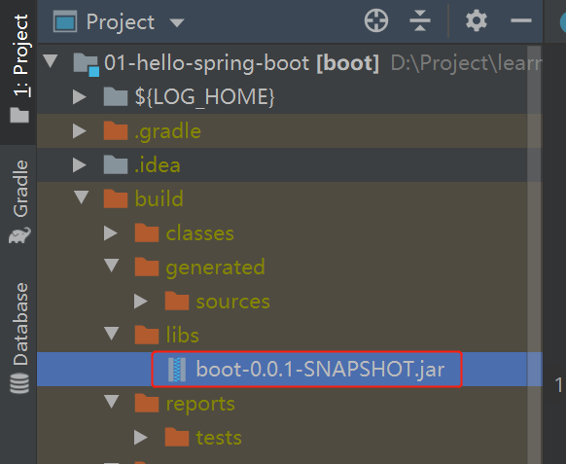This screenshot has width=566, height=464.
Task: Open Project panel settings gear
Action: click(477, 21)
